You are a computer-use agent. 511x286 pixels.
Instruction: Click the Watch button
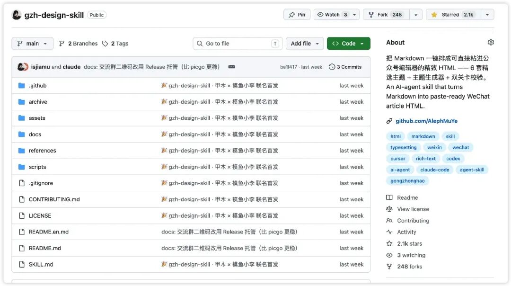pos(333,15)
